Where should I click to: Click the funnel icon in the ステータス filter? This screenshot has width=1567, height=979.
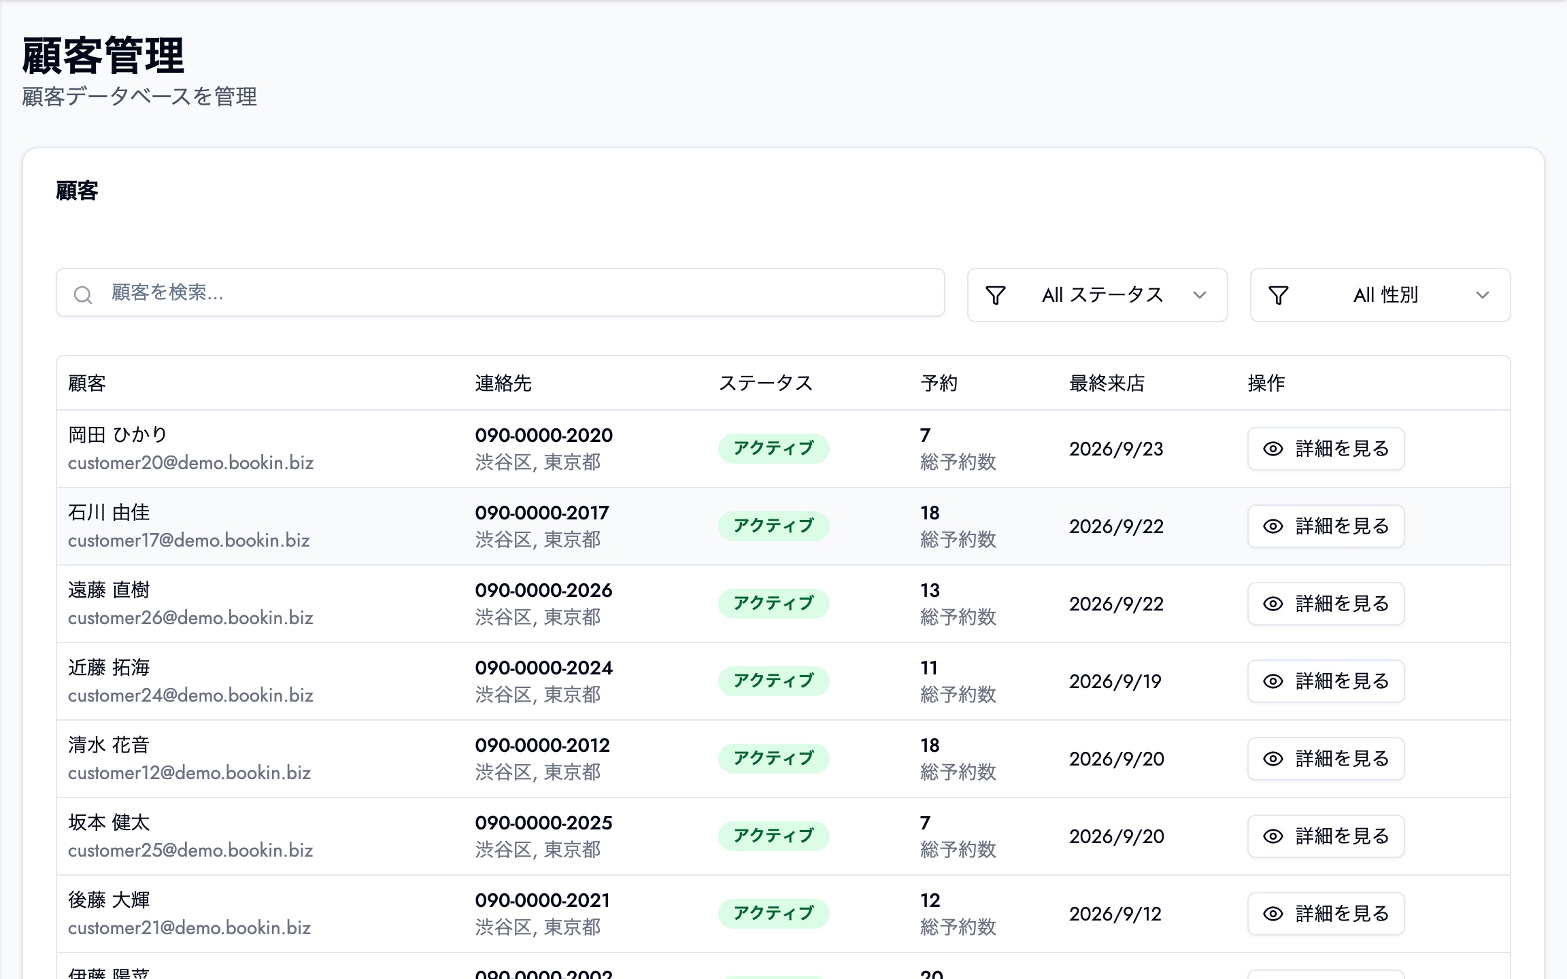996,295
